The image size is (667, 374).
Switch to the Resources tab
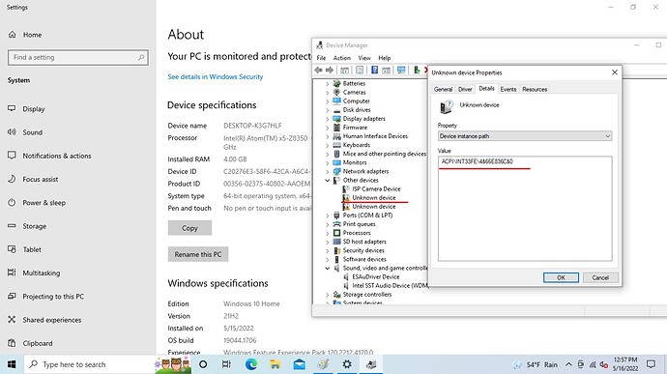[x=535, y=89]
